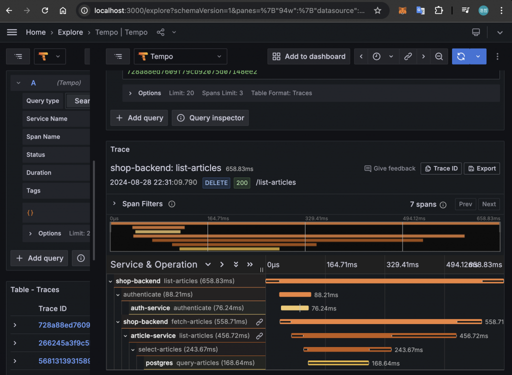Copy Trace ID button
512x375 pixels.
[441, 168]
